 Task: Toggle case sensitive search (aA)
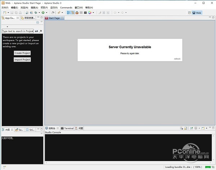(36, 31)
